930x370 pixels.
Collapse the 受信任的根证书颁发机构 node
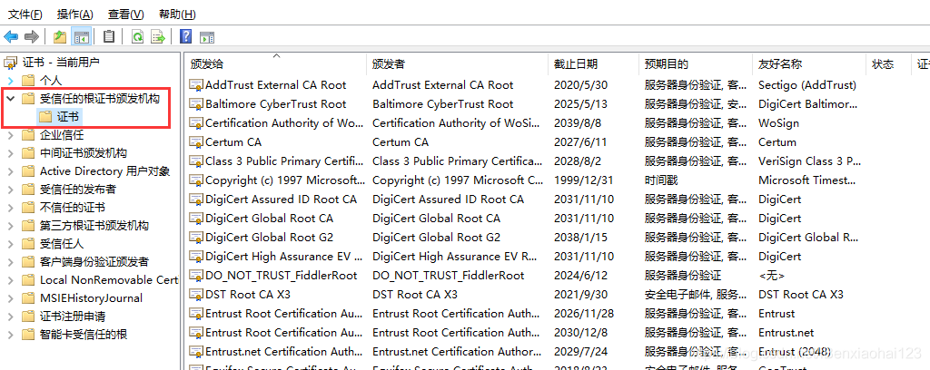10,98
